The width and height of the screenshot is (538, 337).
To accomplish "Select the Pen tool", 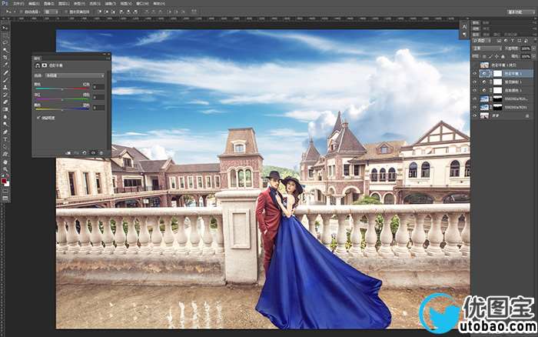I will [5, 132].
